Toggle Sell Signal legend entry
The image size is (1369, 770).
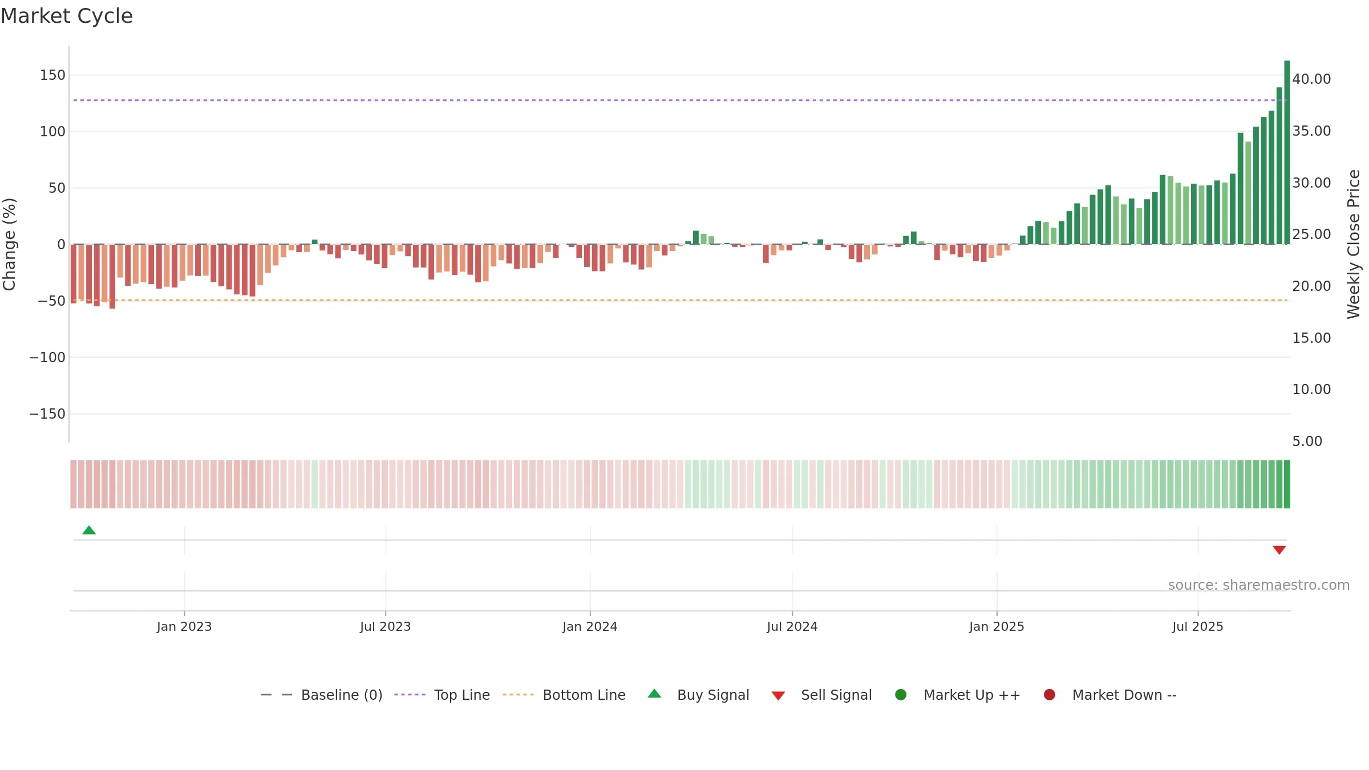click(x=822, y=695)
